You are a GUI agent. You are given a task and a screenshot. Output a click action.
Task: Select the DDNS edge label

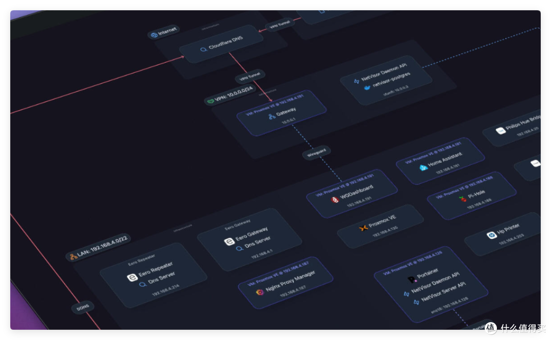83,308
